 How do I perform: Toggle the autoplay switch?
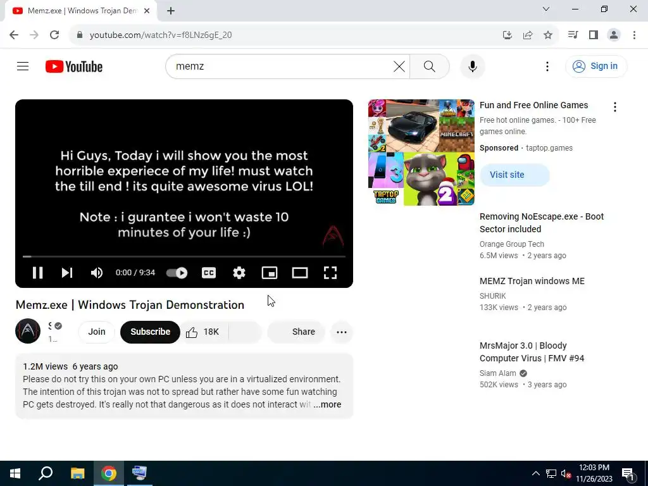click(177, 273)
